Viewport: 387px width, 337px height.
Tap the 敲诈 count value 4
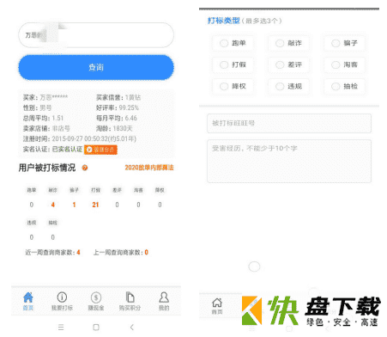[53, 205]
